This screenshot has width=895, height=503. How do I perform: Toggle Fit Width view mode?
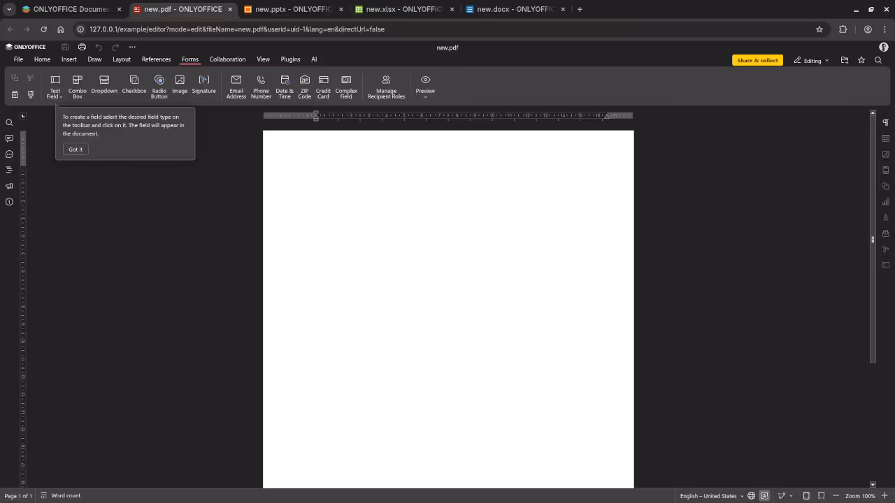[821, 495]
